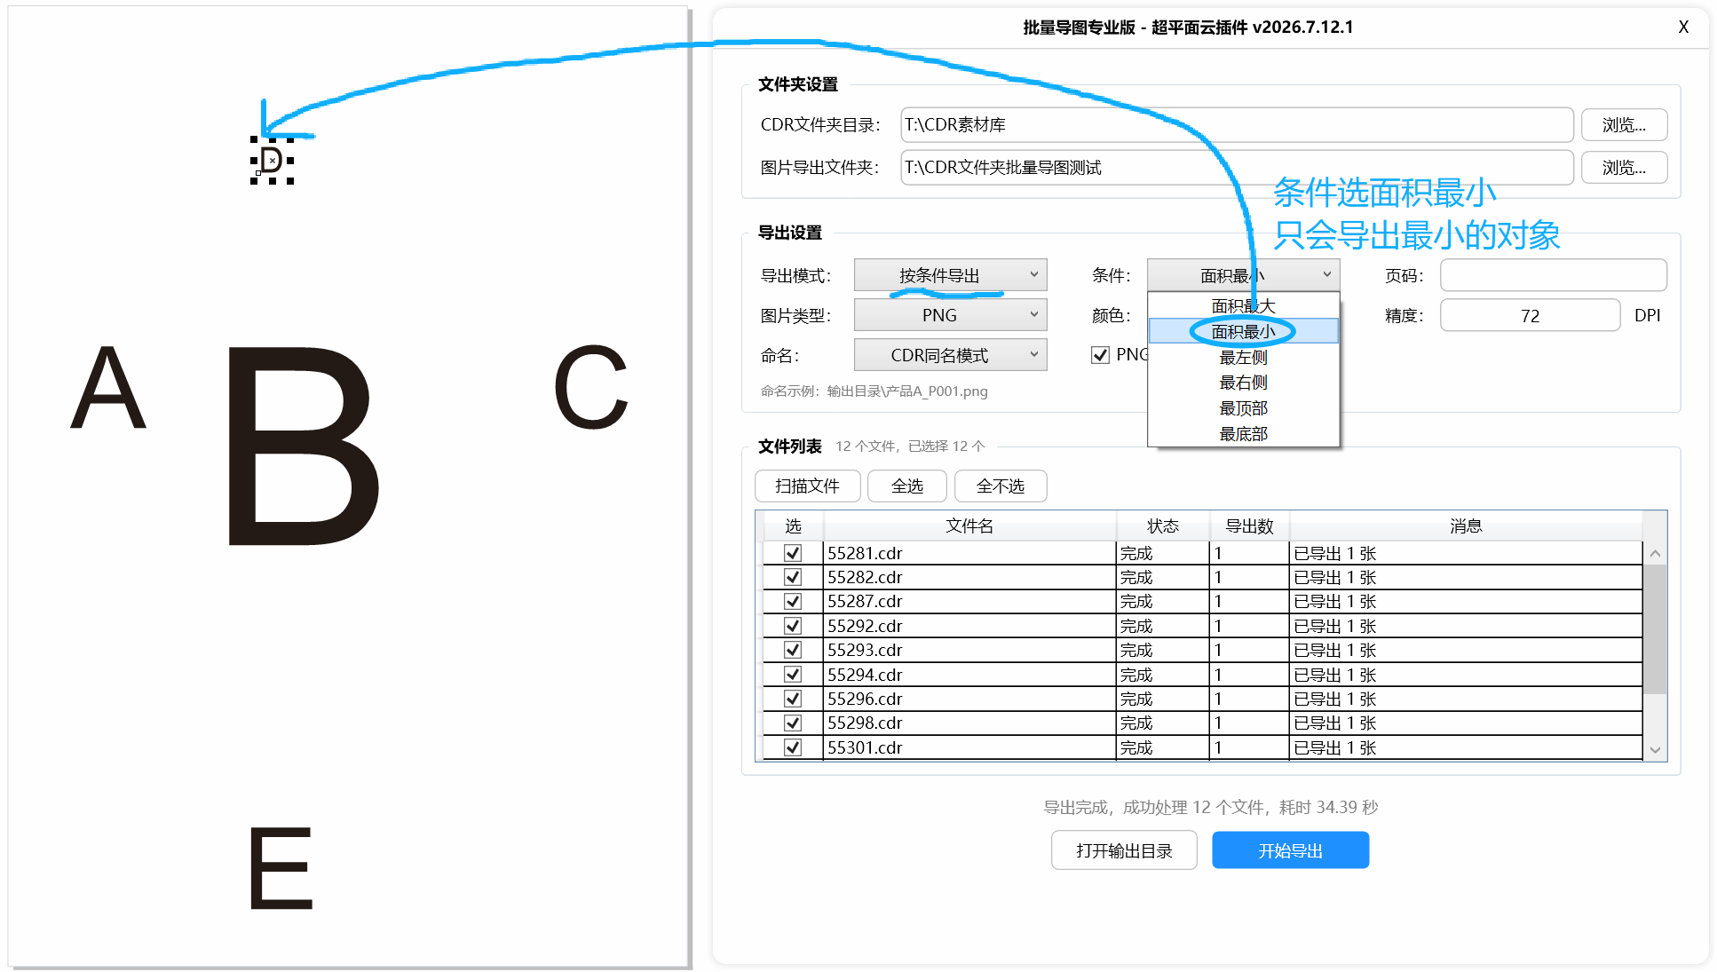Click the 文件名 column header
The image size is (1717, 972).
click(x=969, y=526)
